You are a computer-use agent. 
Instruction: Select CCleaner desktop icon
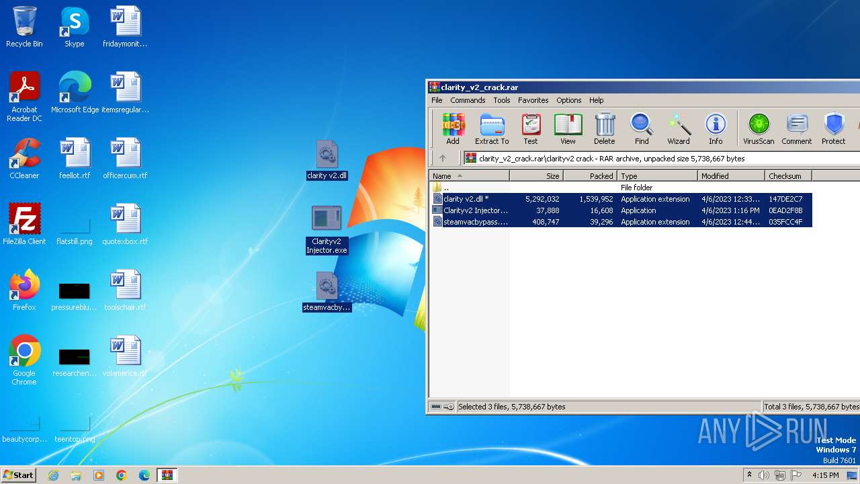[24, 159]
